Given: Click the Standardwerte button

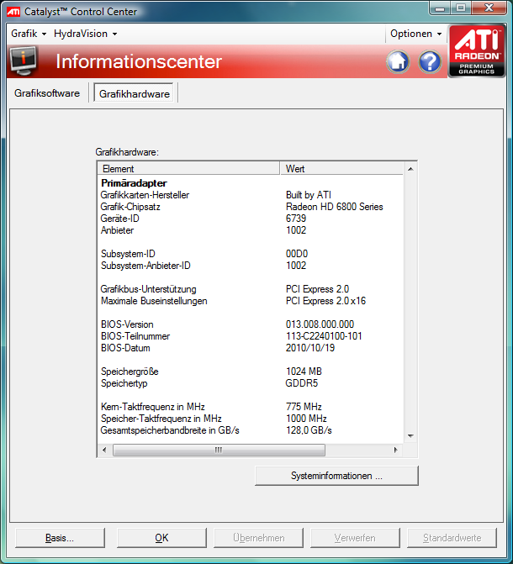Looking at the screenshot, I should coord(452,538).
